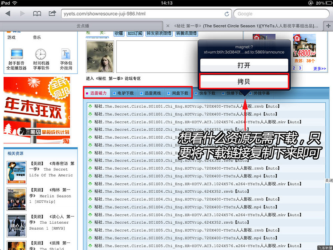Tap the 梅林 Merlin poster thumbnail
The image size is (333, 250).
[x=17, y=199]
